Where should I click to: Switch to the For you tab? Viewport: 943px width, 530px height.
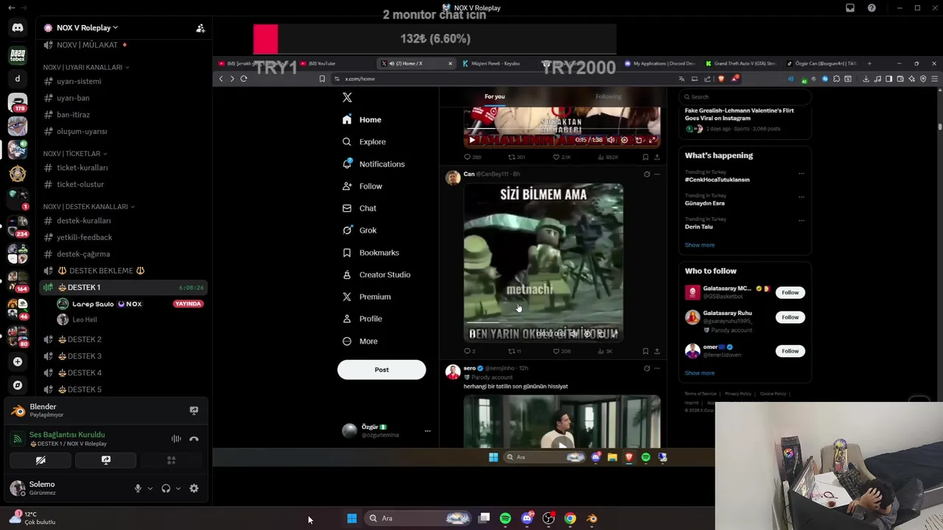494,96
